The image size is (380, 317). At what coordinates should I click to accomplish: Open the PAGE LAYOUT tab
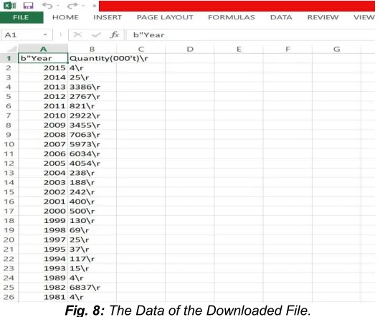pyautogui.click(x=165, y=17)
